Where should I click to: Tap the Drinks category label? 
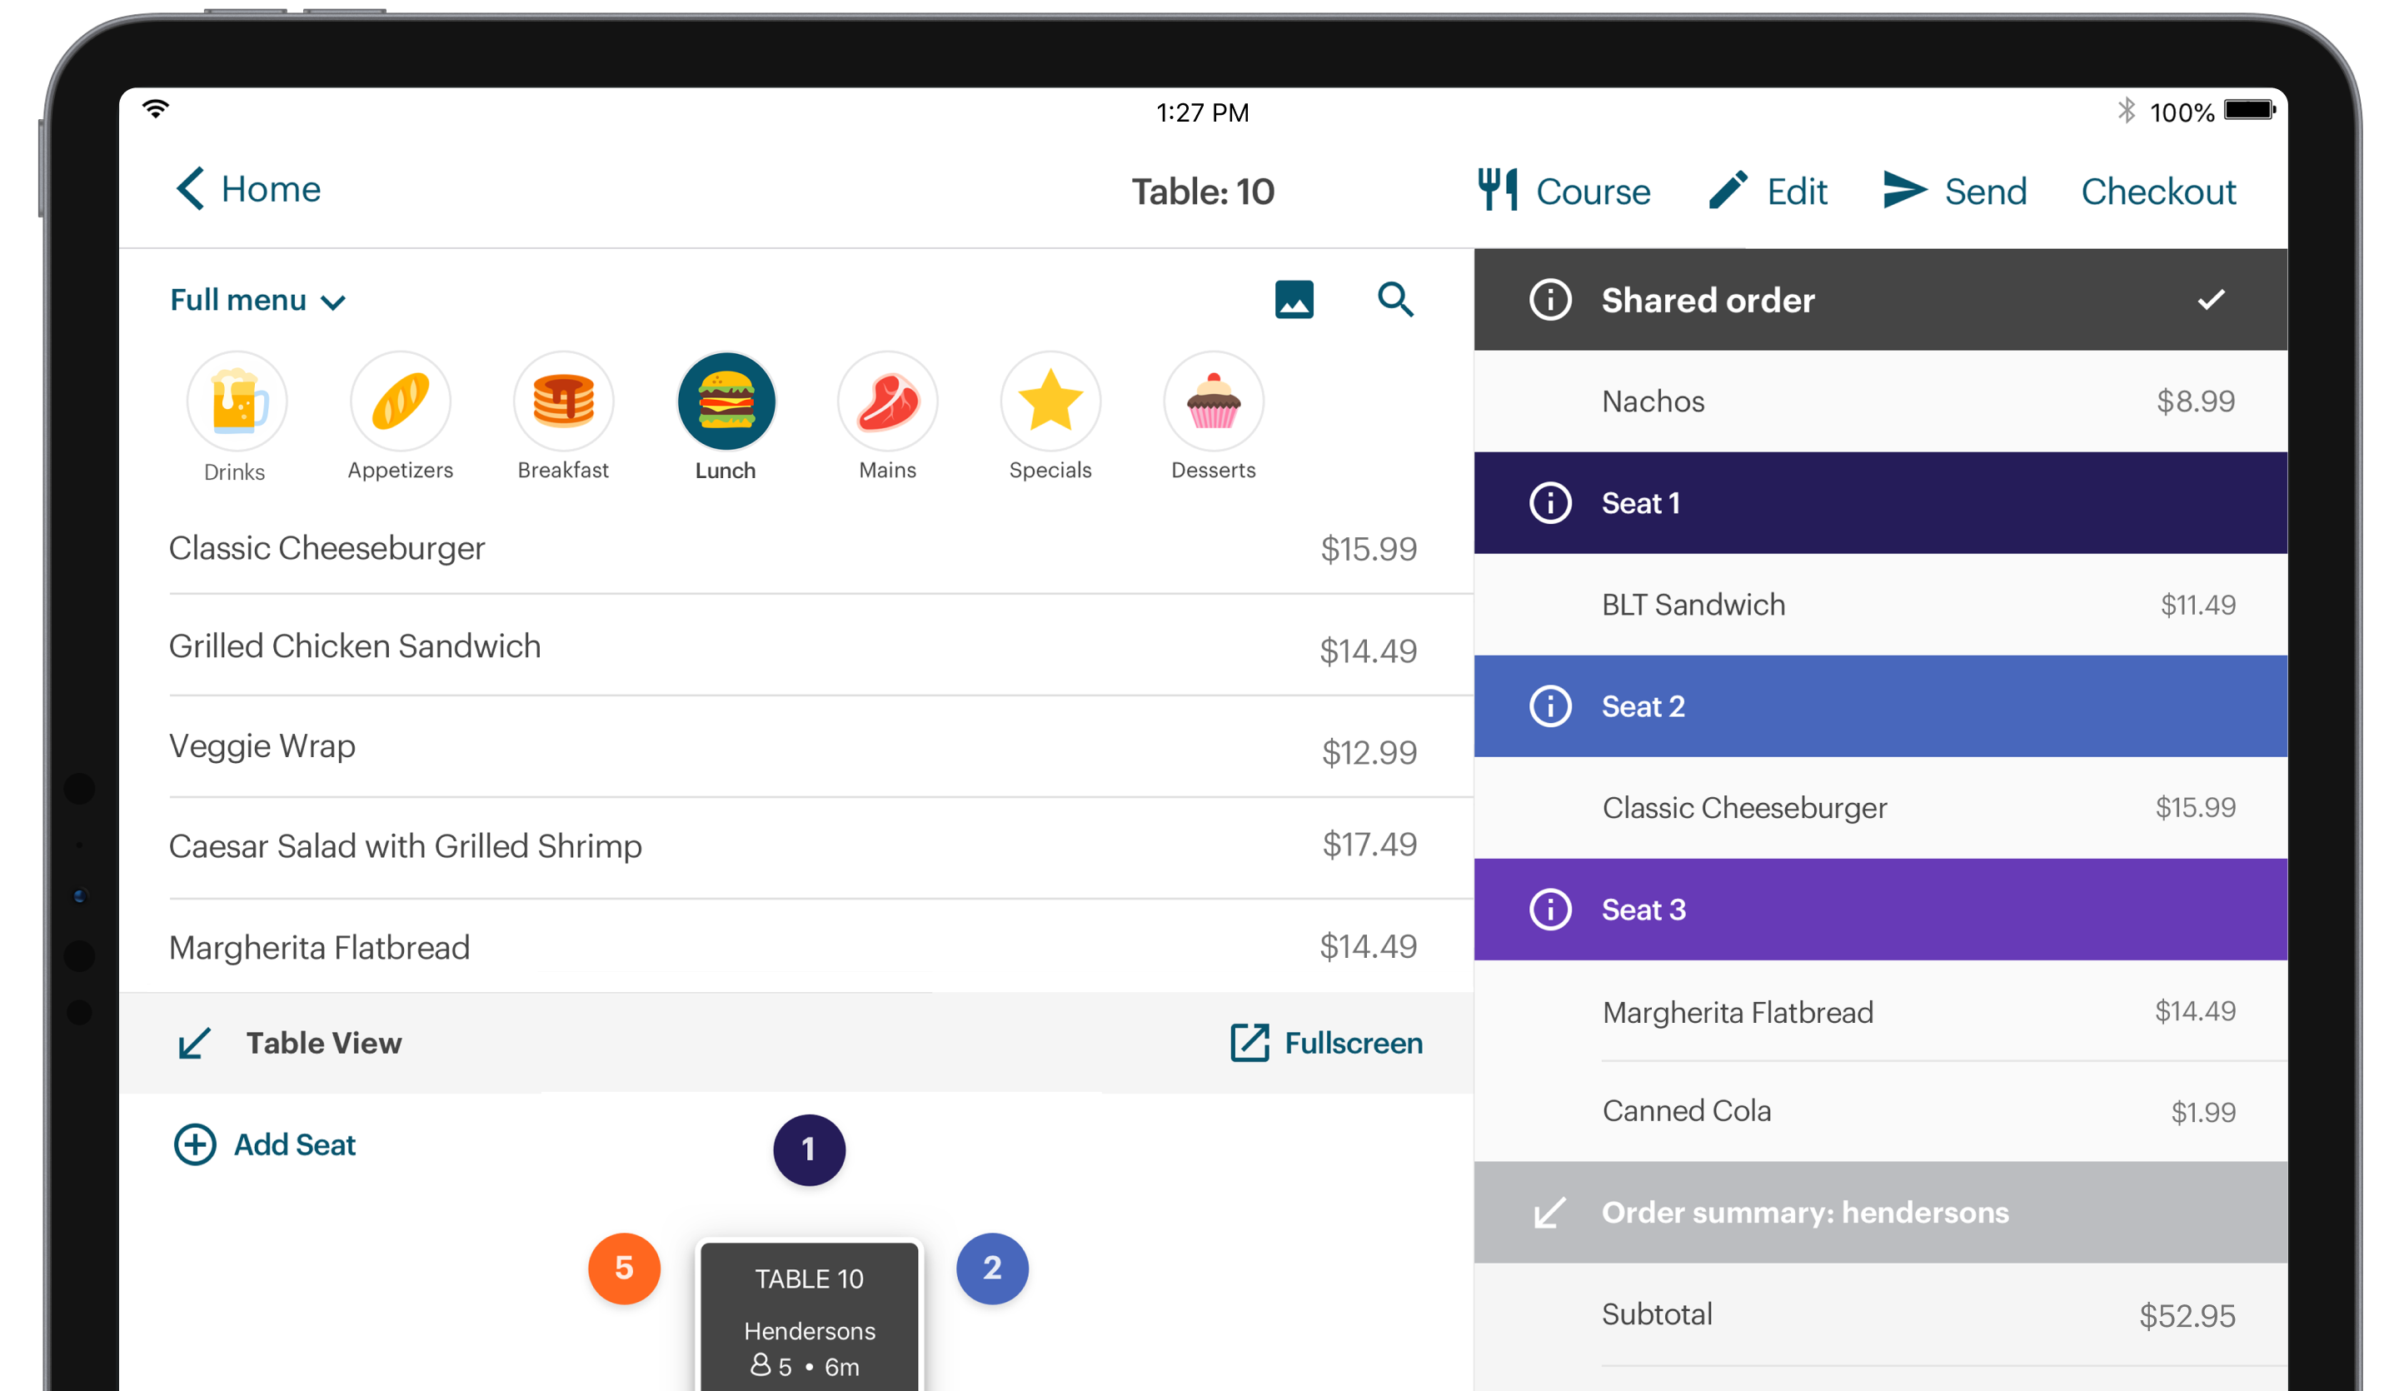[x=234, y=472]
